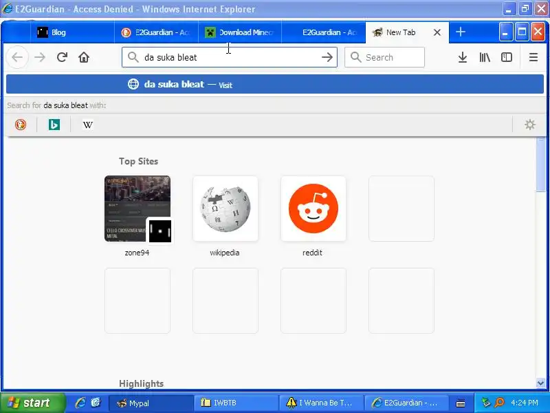Visit da suka bleat suggestion

pos(275,84)
